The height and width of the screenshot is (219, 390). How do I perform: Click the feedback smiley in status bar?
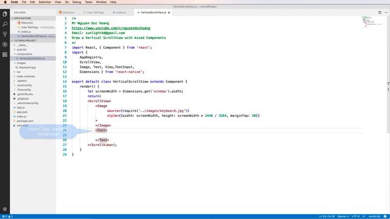pos(385,217)
